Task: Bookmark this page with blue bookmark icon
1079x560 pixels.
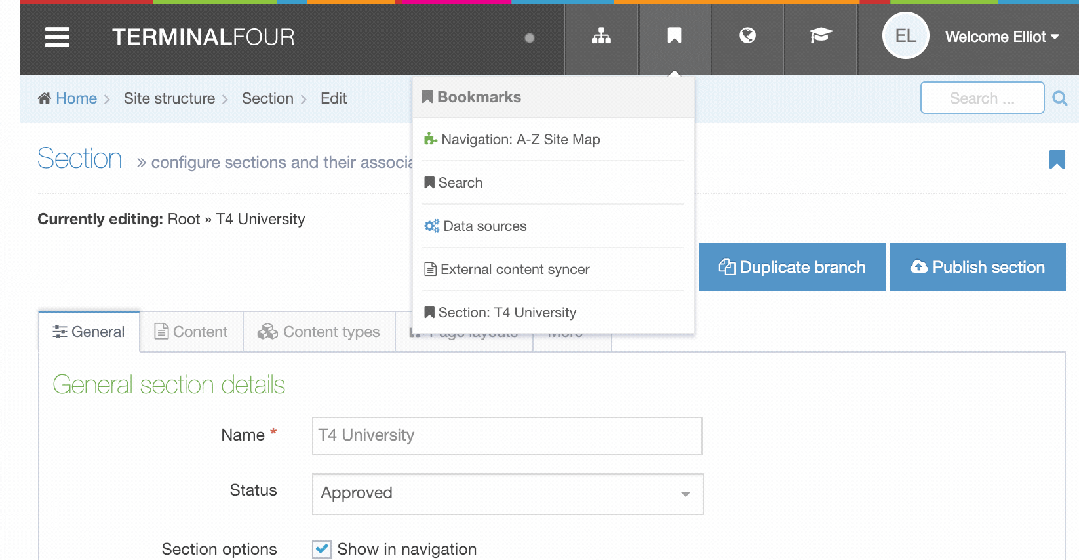Action: (1056, 159)
